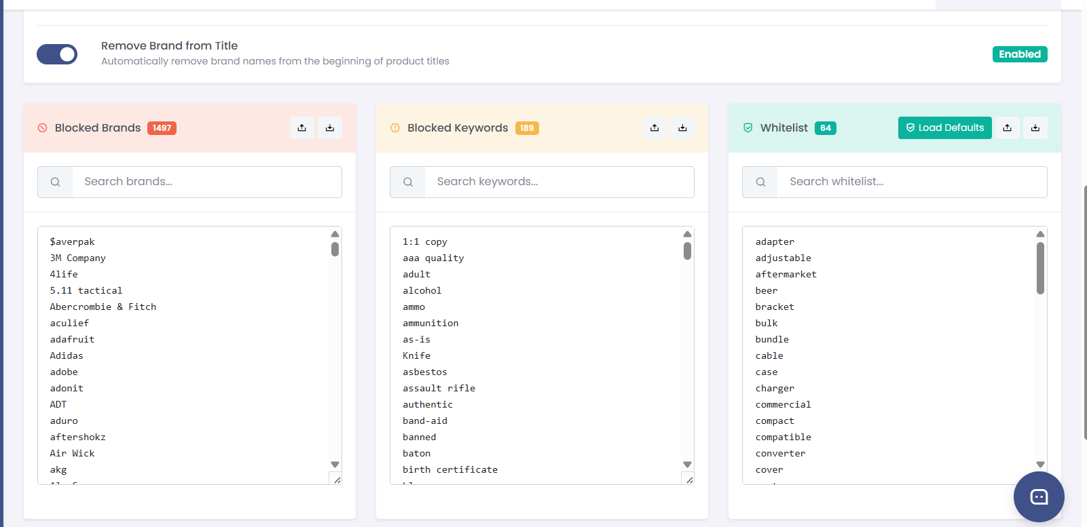The width and height of the screenshot is (1087, 527).
Task: Click the "converter" whitelist entry
Action: click(x=781, y=454)
